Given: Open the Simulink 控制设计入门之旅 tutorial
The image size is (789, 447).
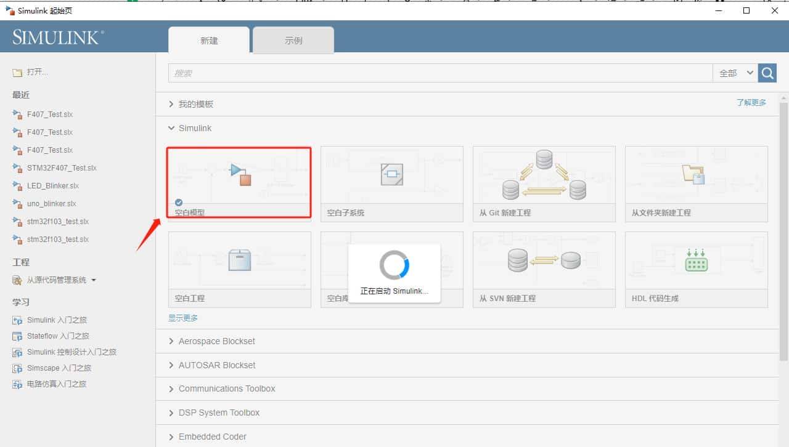Looking at the screenshot, I should pyautogui.click(x=72, y=352).
